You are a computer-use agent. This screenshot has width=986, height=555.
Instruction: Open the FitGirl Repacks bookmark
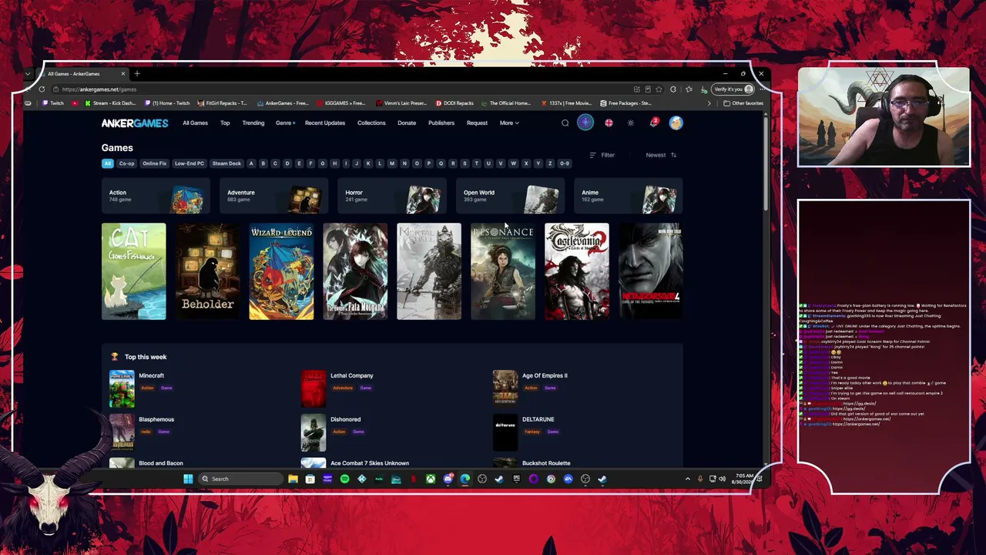point(222,103)
